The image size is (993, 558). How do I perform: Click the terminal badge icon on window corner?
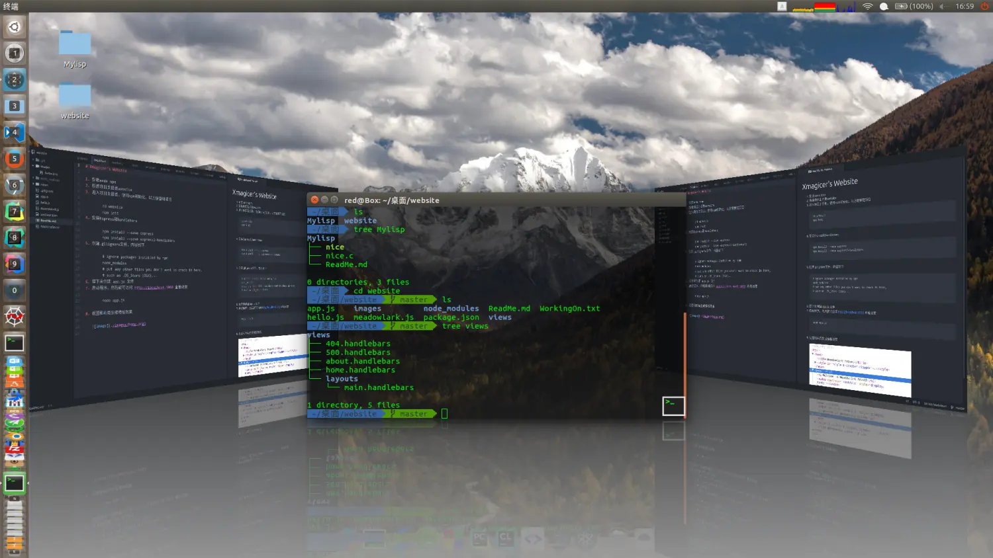click(x=673, y=406)
